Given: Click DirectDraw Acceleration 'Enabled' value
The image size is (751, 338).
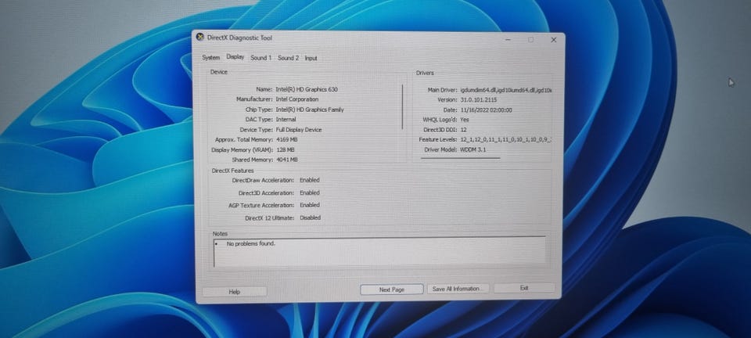Looking at the screenshot, I should tap(310, 180).
